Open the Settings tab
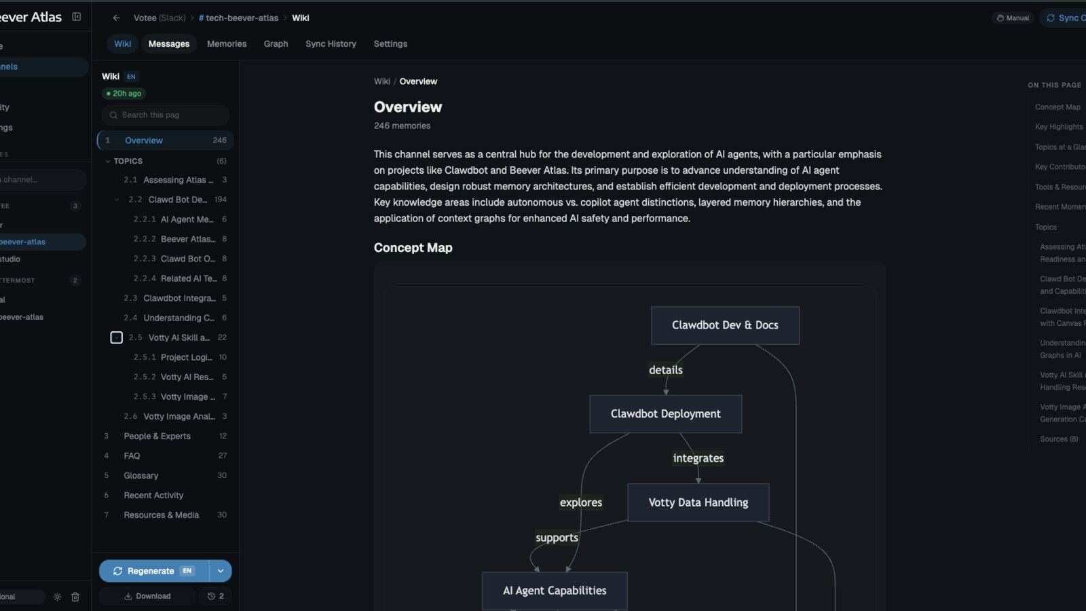 pyautogui.click(x=390, y=43)
